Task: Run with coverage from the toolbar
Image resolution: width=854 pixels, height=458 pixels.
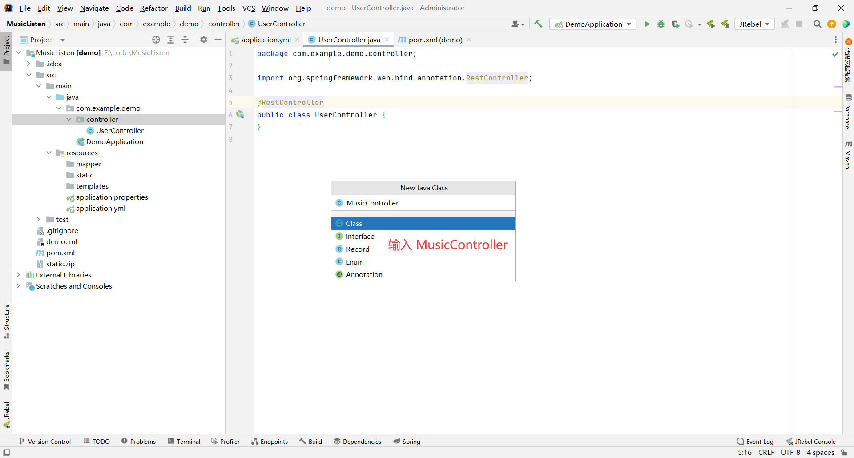Action: (675, 24)
